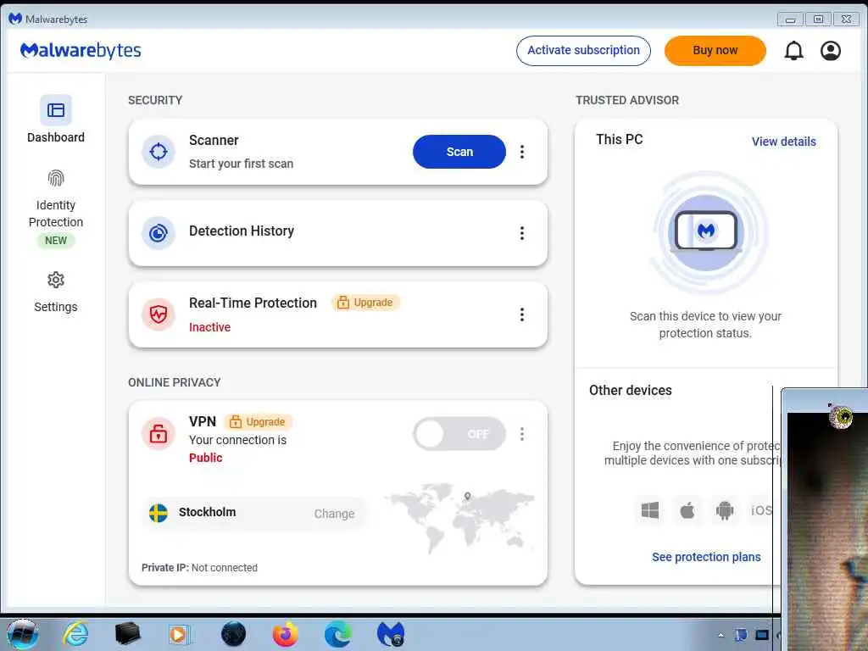
Task: Click the Private IP: Not connected text
Action: 199,567
